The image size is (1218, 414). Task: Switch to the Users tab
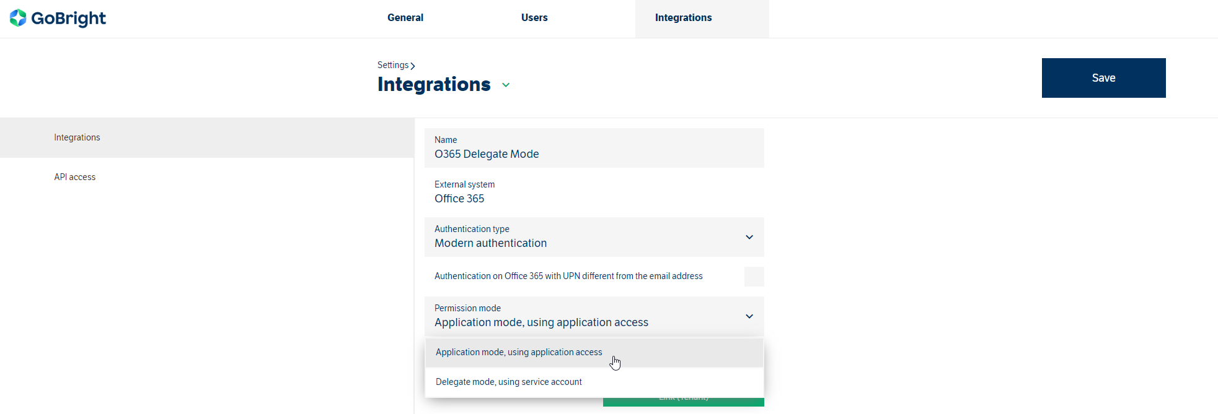point(534,18)
